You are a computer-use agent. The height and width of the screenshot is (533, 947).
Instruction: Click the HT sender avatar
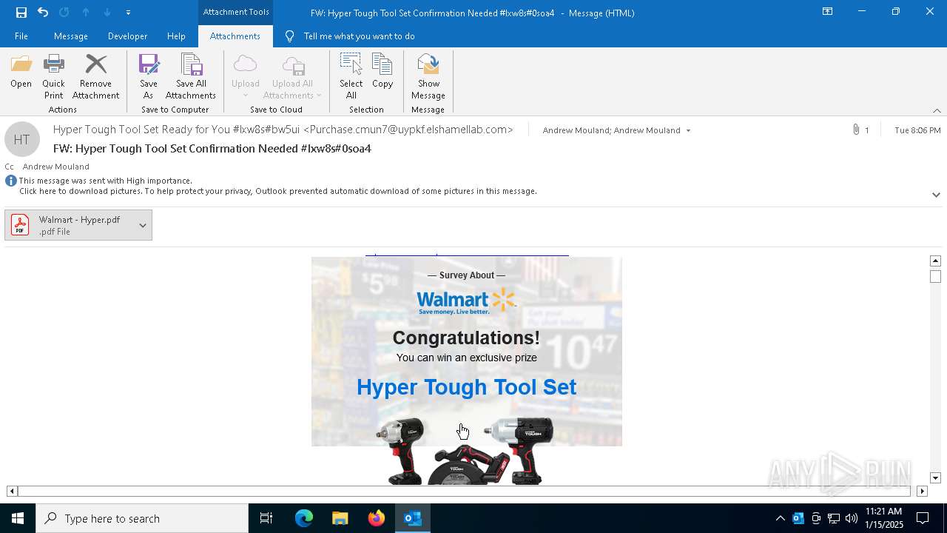coord(22,139)
